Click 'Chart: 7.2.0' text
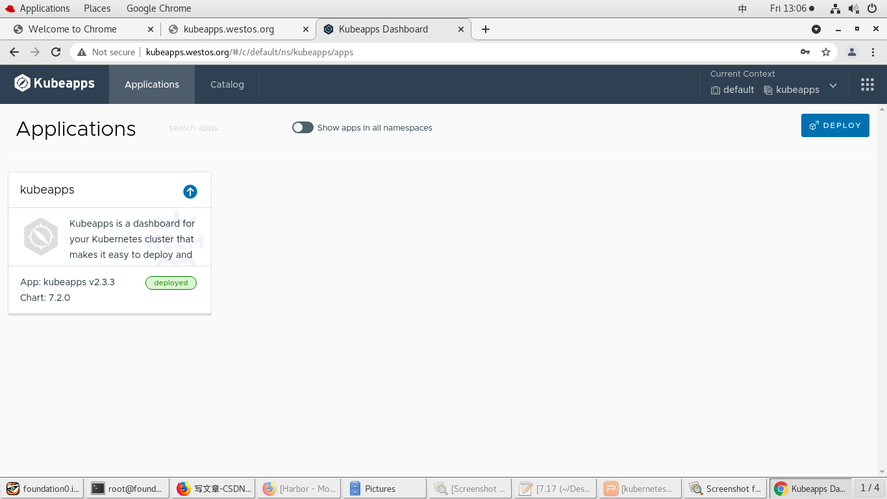Viewport: 887px width, 499px height. [x=45, y=298]
